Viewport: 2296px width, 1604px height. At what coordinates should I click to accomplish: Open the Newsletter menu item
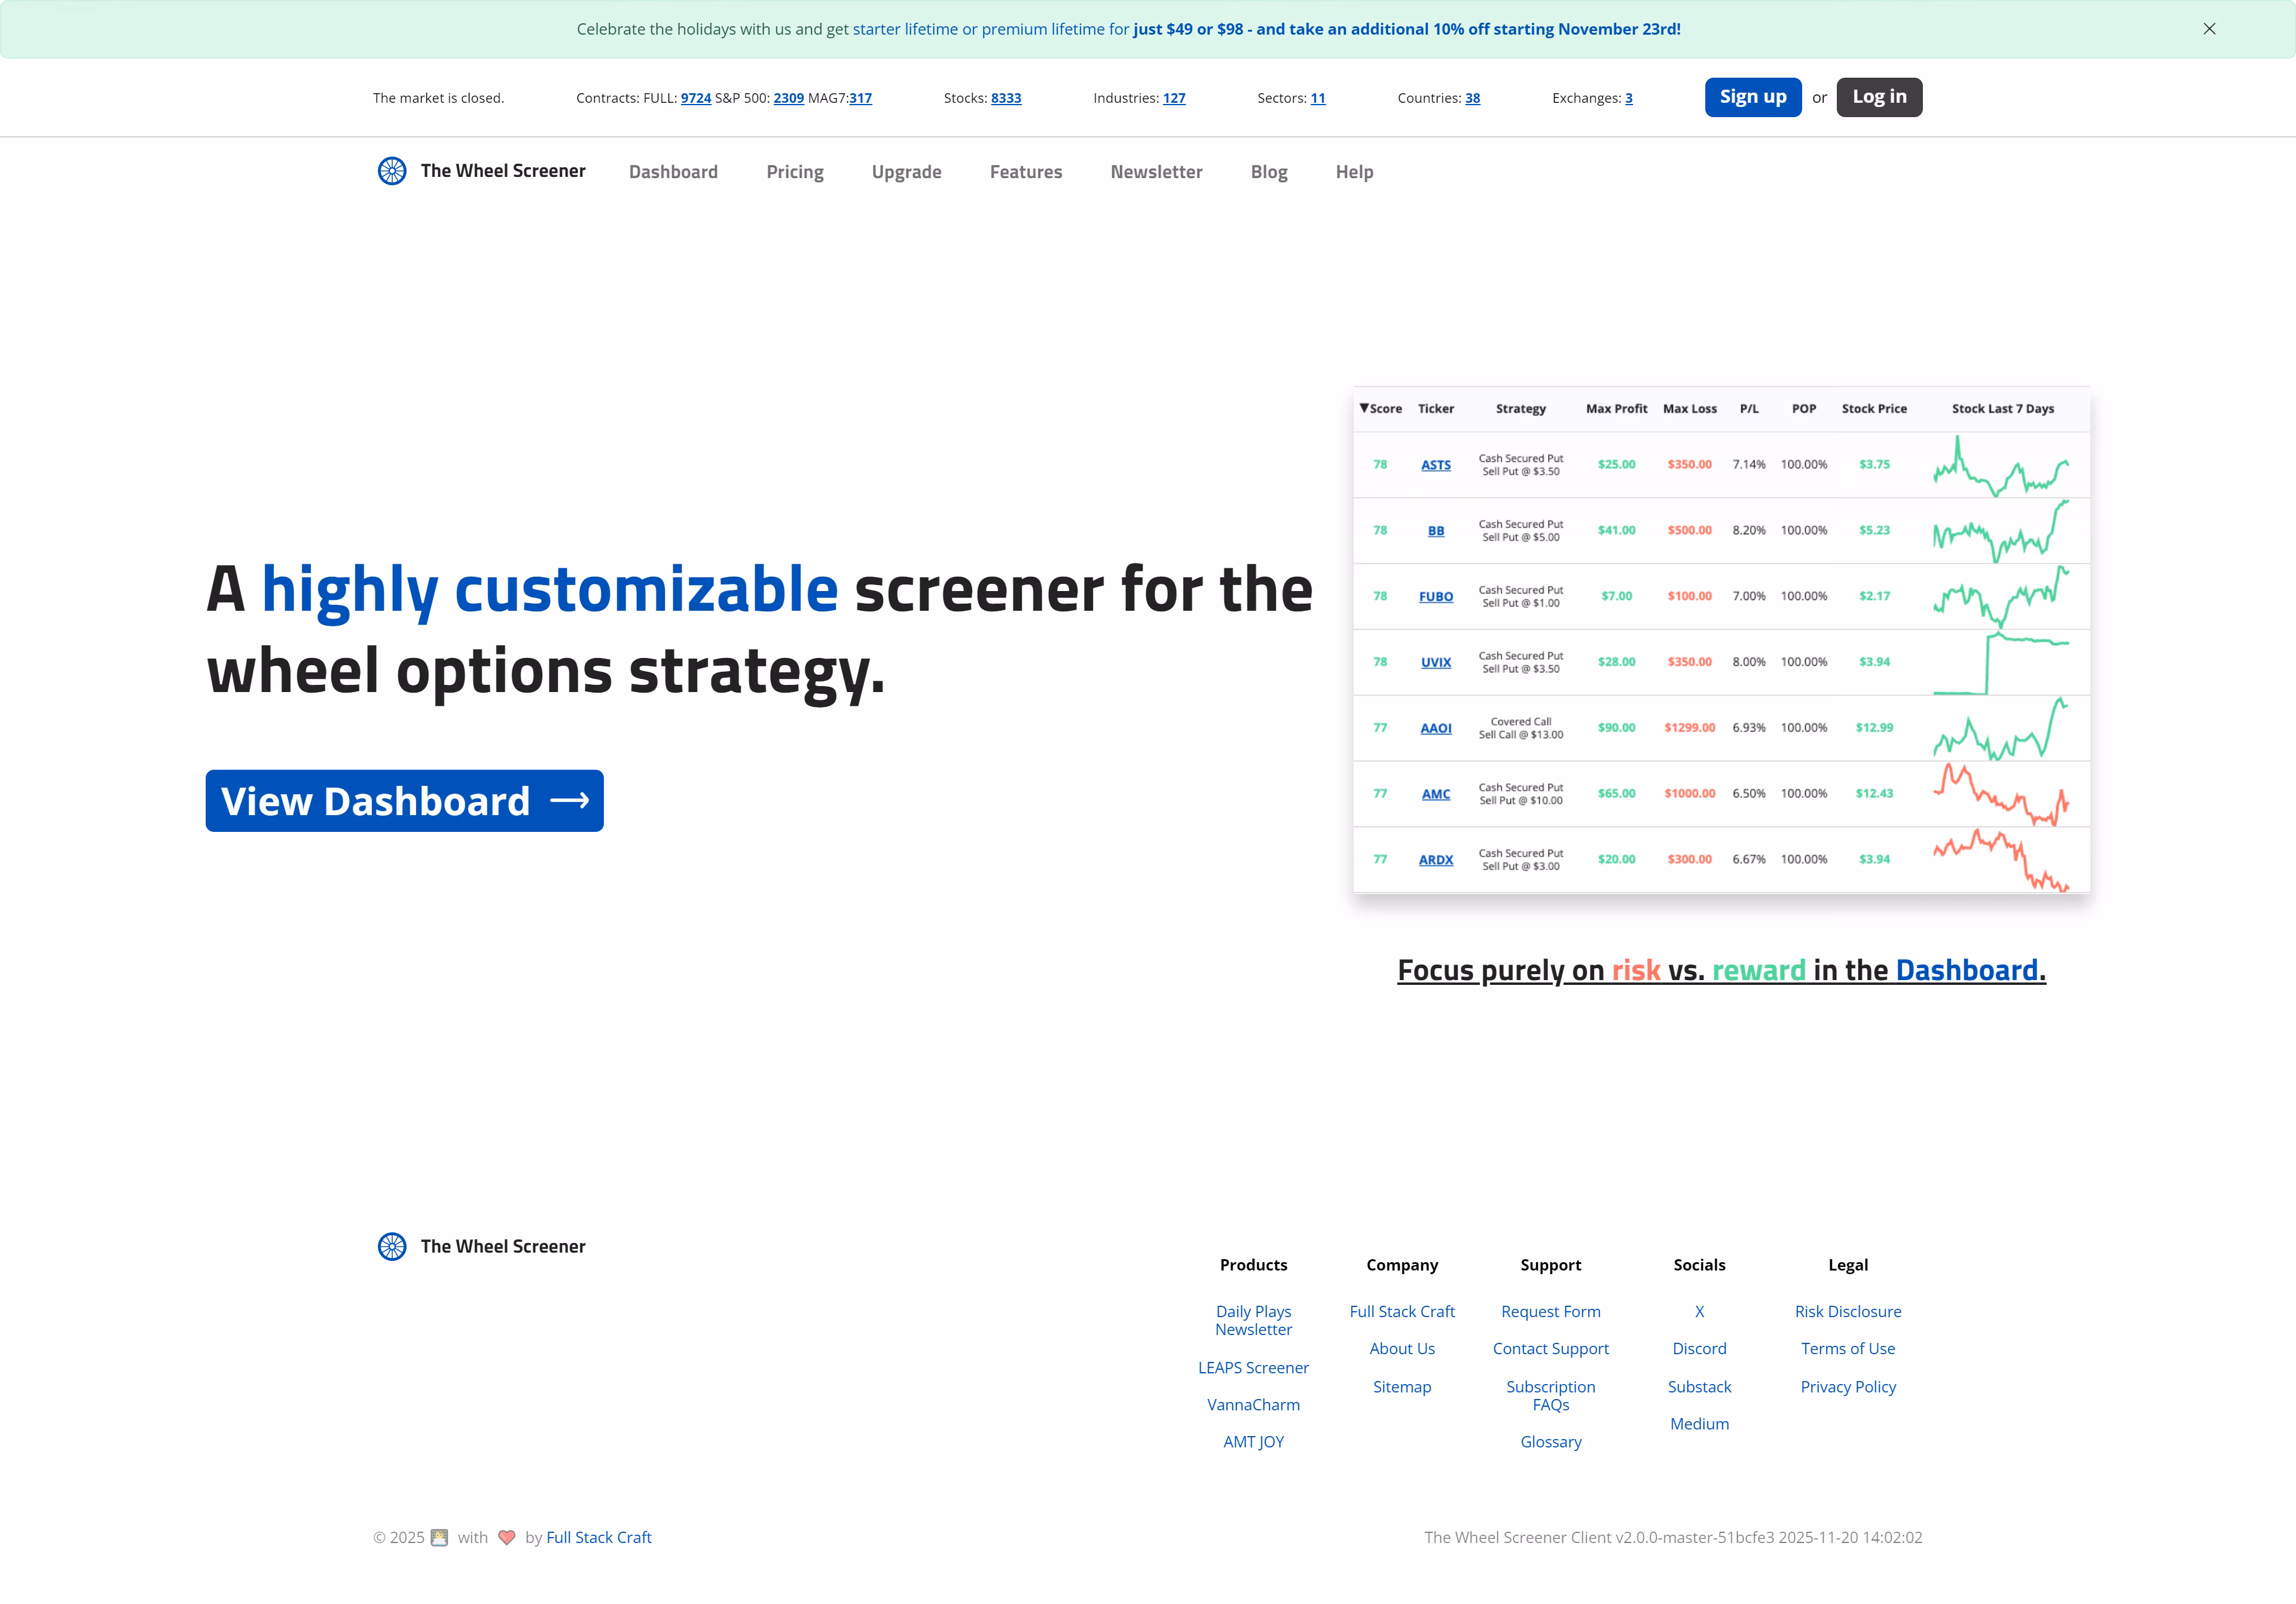[x=1156, y=171]
